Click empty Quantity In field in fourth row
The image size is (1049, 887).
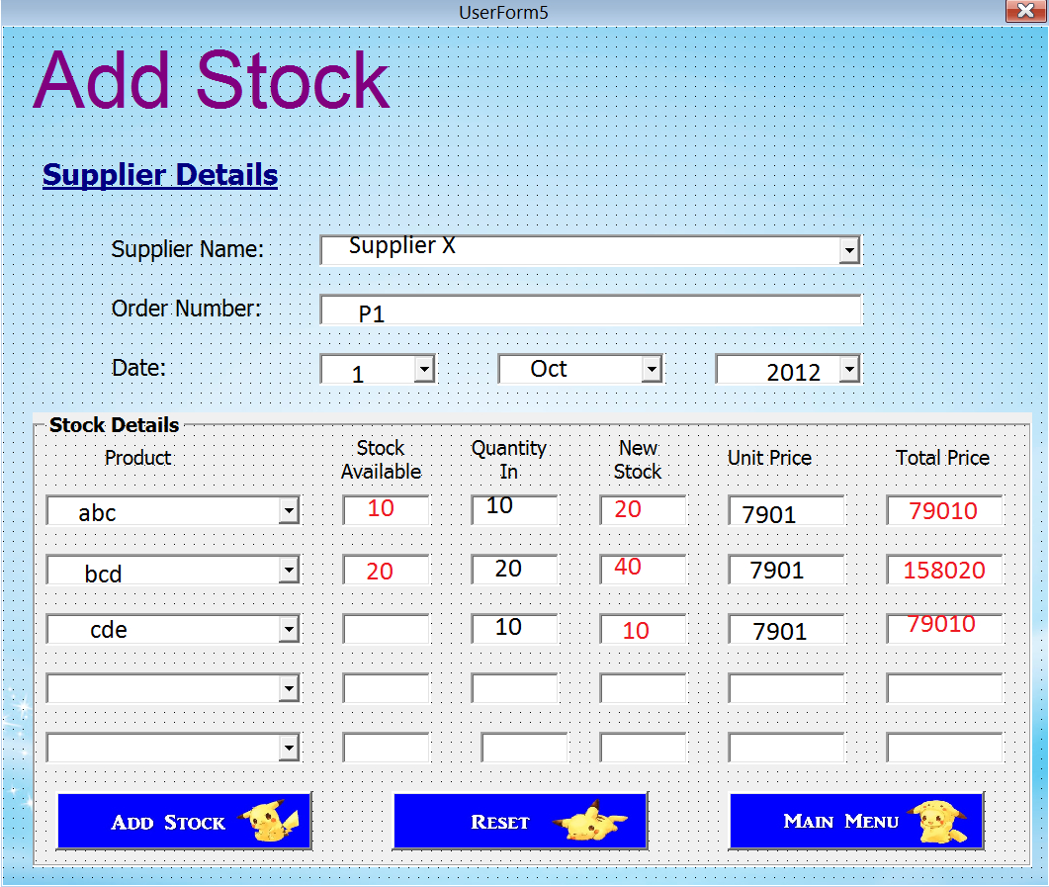click(514, 687)
